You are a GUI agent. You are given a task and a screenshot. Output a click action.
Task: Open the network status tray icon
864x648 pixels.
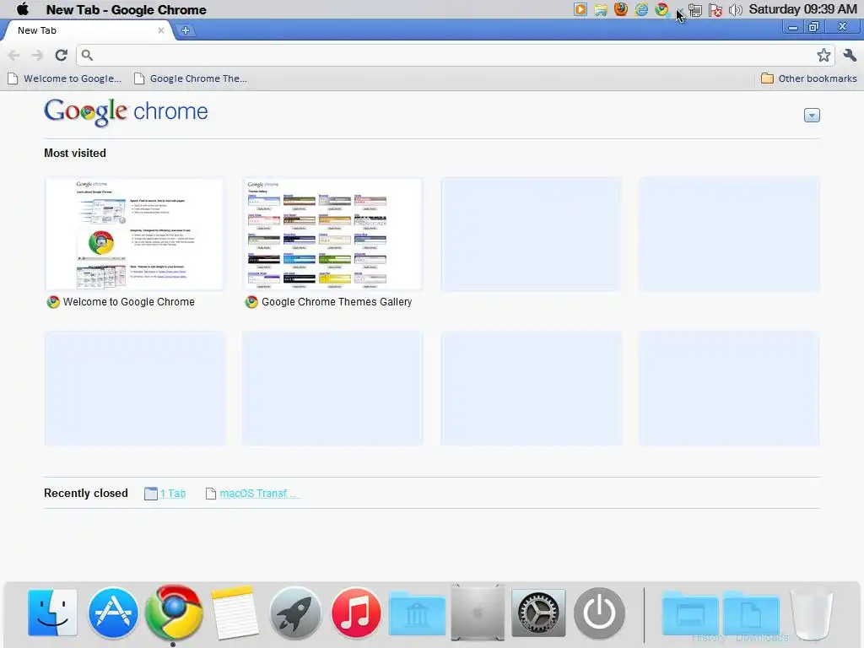point(696,10)
